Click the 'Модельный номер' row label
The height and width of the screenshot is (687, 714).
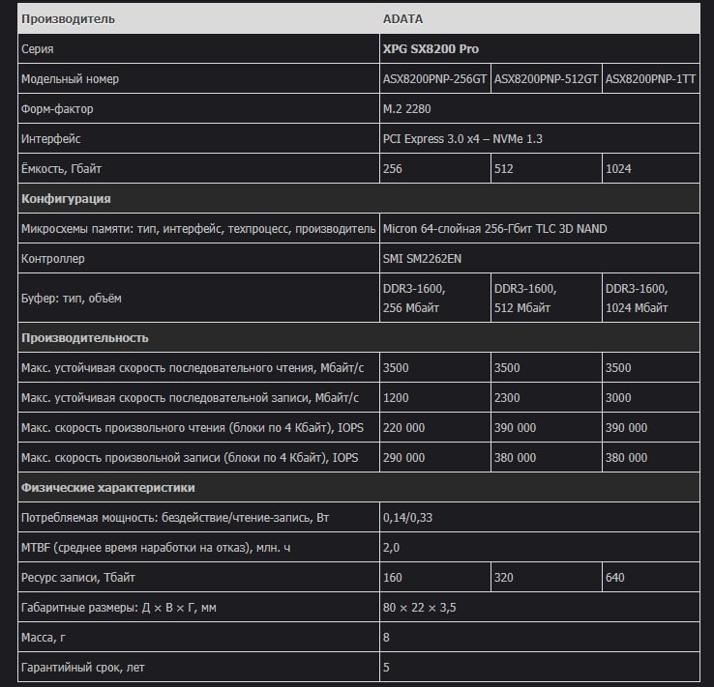(70, 79)
